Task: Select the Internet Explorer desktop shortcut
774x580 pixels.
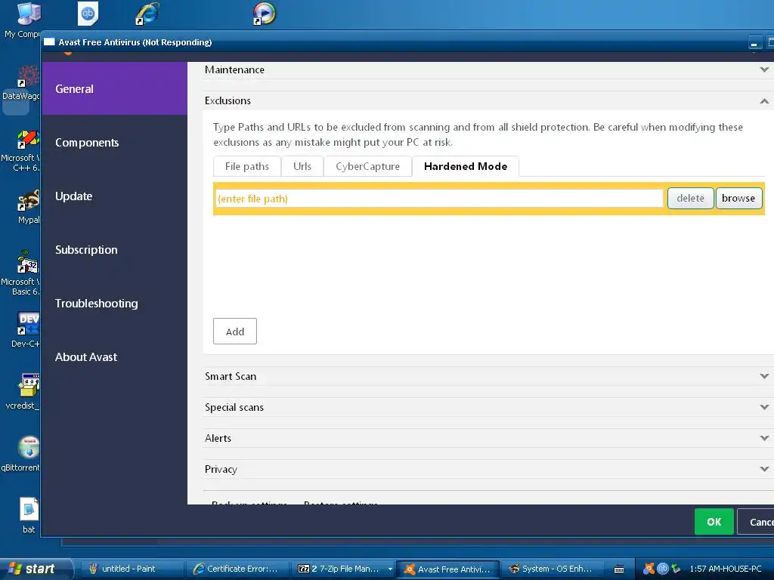Action: click(x=147, y=14)
